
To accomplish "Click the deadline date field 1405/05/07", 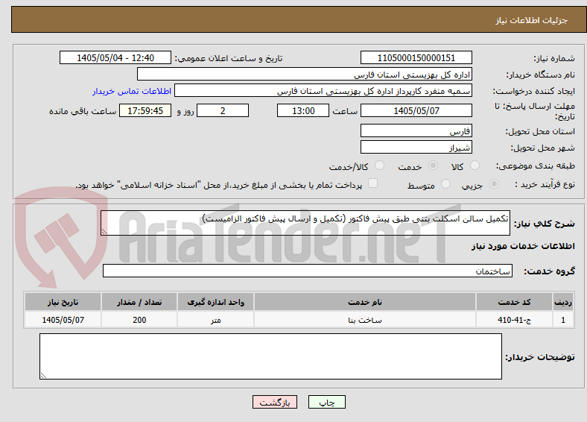I will pos(416,110).
